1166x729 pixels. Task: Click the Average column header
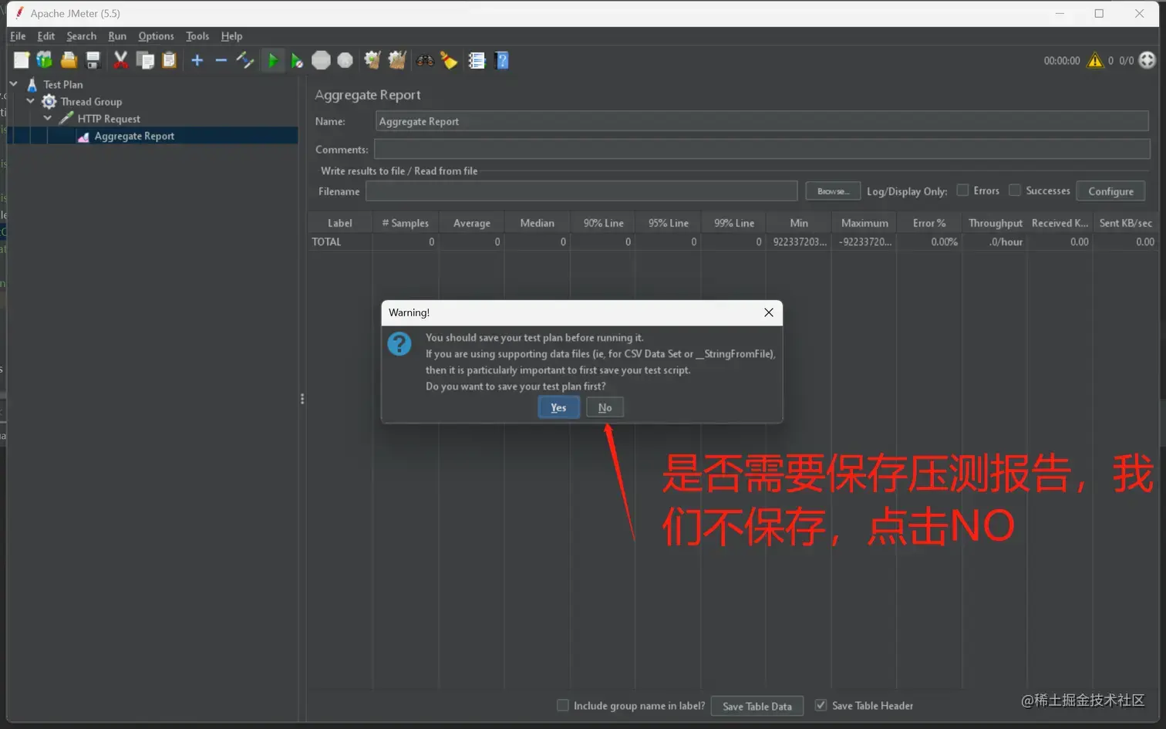[471, 223]
